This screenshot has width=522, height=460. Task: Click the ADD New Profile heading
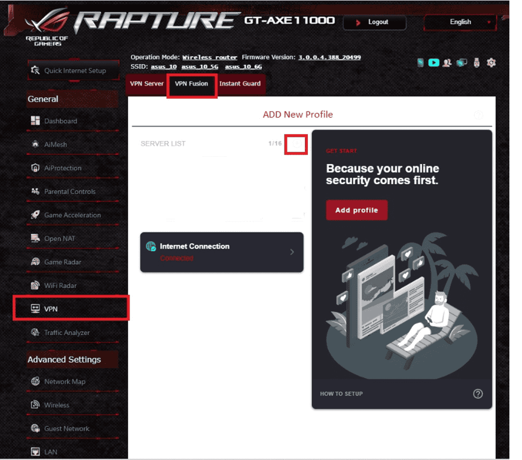tap(298, 115)
